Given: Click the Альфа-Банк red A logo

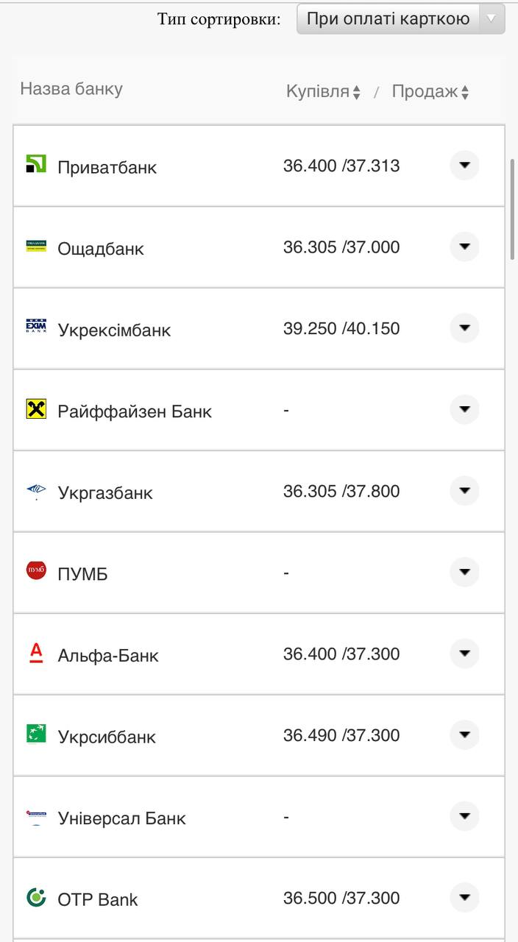Looking at the screenshot, I should tap(35, 653).
